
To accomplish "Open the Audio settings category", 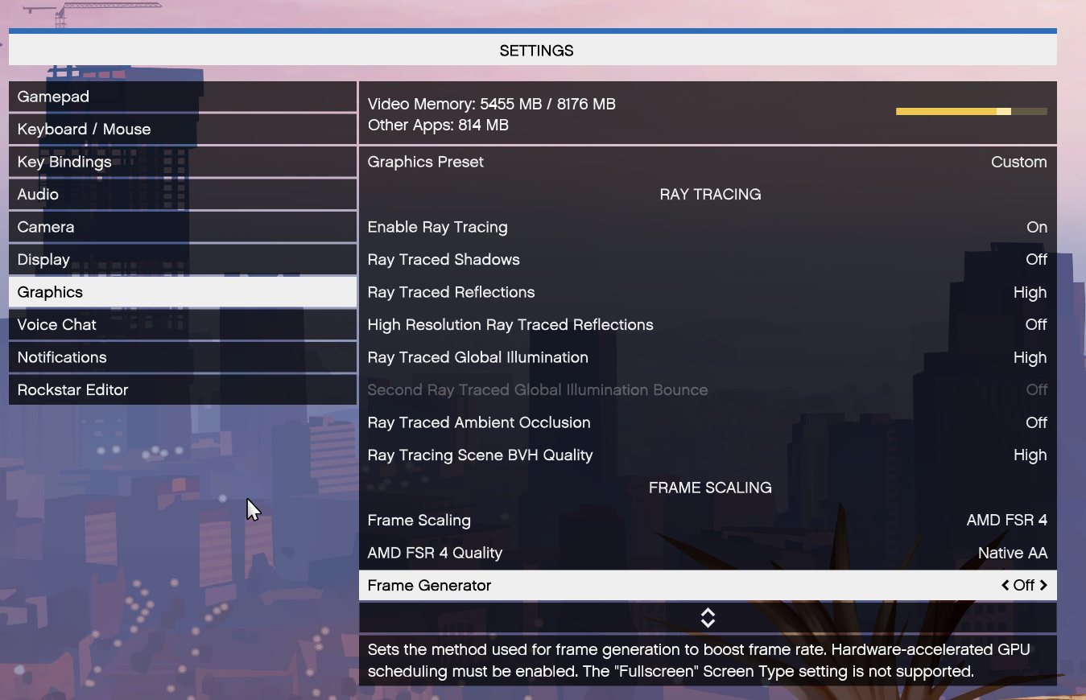I will [x=183, y=194].
